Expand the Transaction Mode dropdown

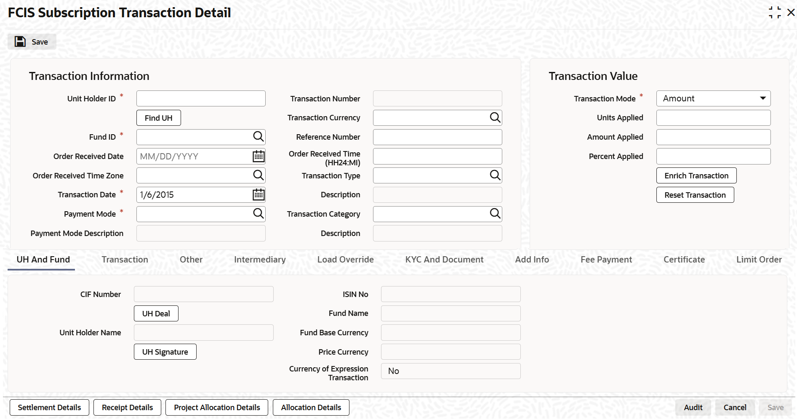tap(713, 98)
